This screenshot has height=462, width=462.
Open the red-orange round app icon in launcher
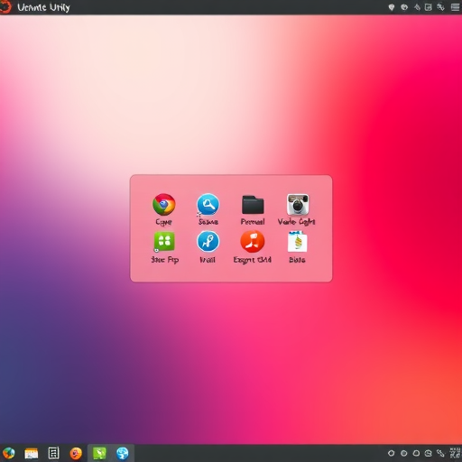pyautogui.click(x=253, y=242)
